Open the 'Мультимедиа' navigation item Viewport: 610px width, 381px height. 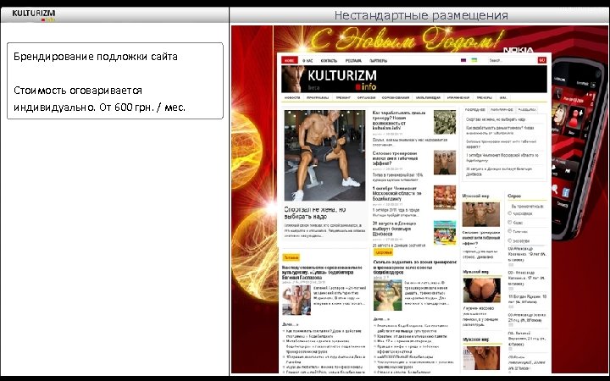pyautogui.click(x=428, y=97)
